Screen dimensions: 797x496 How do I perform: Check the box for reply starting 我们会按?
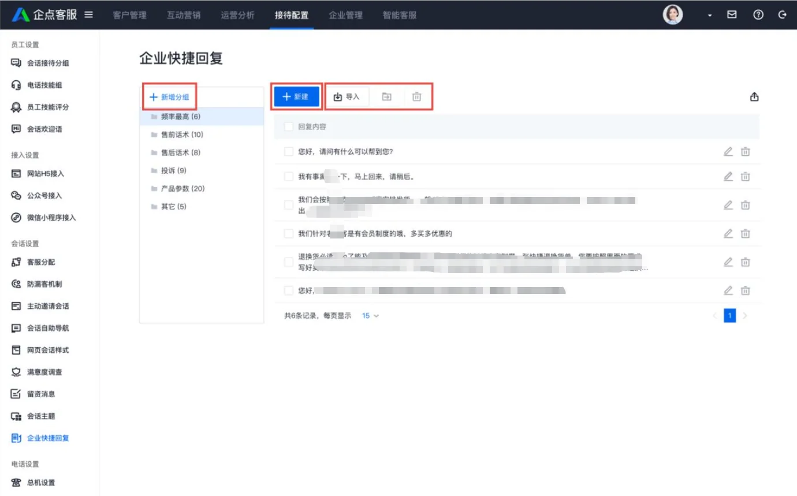[289, 205]
